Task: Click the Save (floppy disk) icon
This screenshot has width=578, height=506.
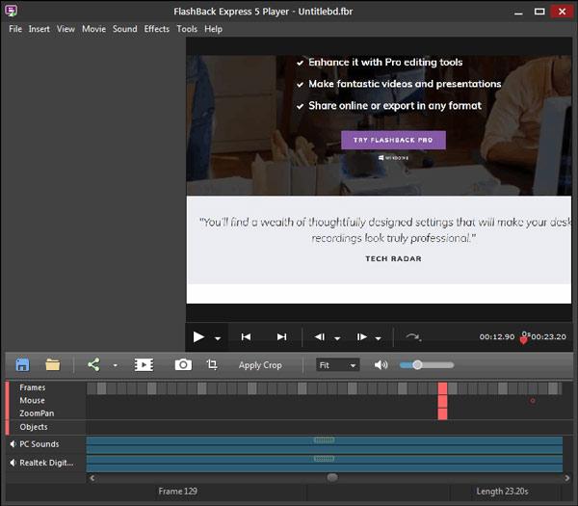Action: (22, 365)
